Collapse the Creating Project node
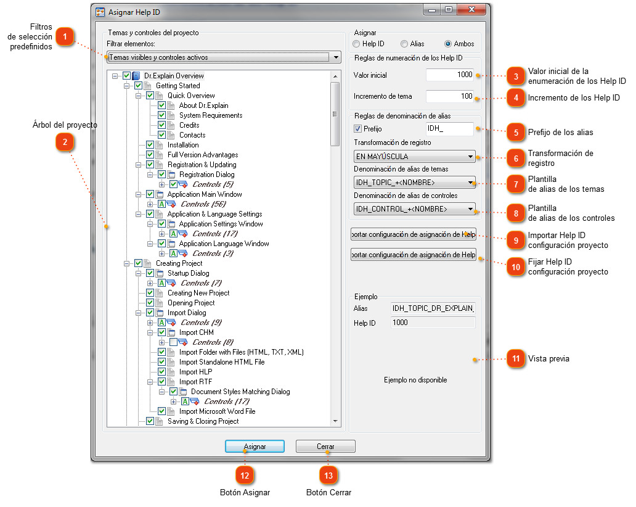 126,263
